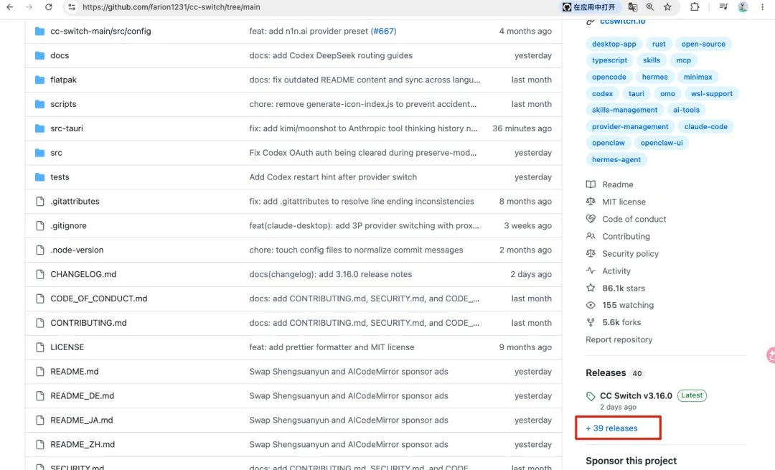This screenshot has height=470, width=775.
Task: Click the fork icon beside 5.6k forks
Action: pyautogui.click(x=591, y=322)
